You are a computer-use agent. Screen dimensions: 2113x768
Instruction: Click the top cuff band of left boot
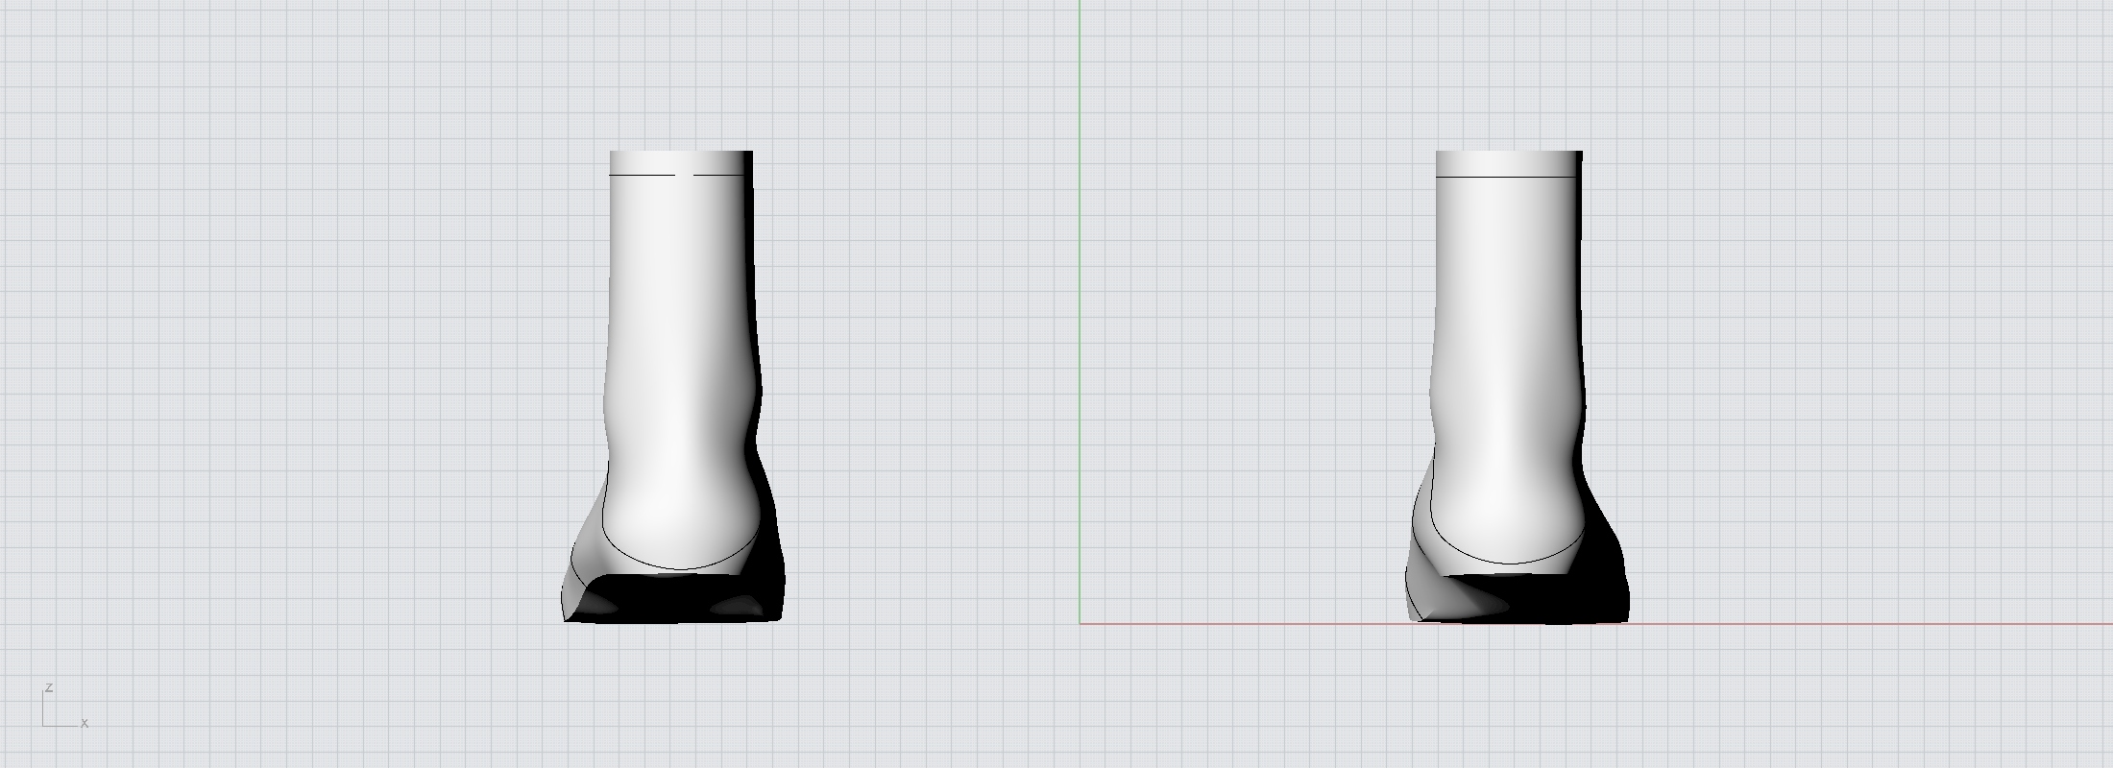[680, 162]
